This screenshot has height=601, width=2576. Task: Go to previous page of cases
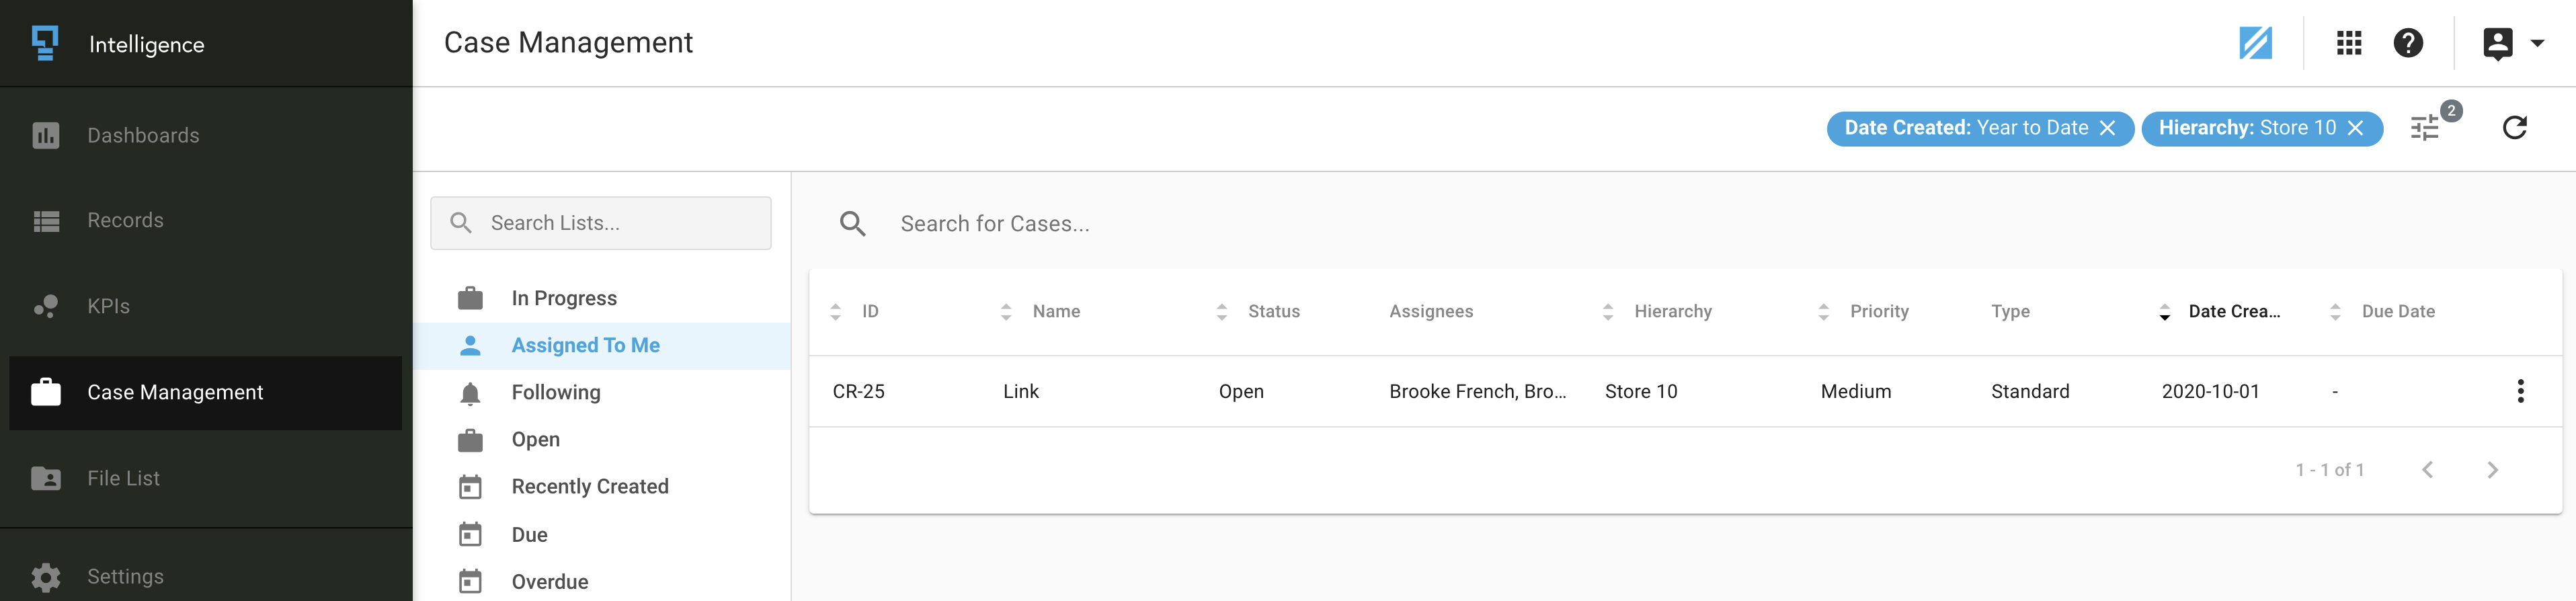[x=2427, y=470]
